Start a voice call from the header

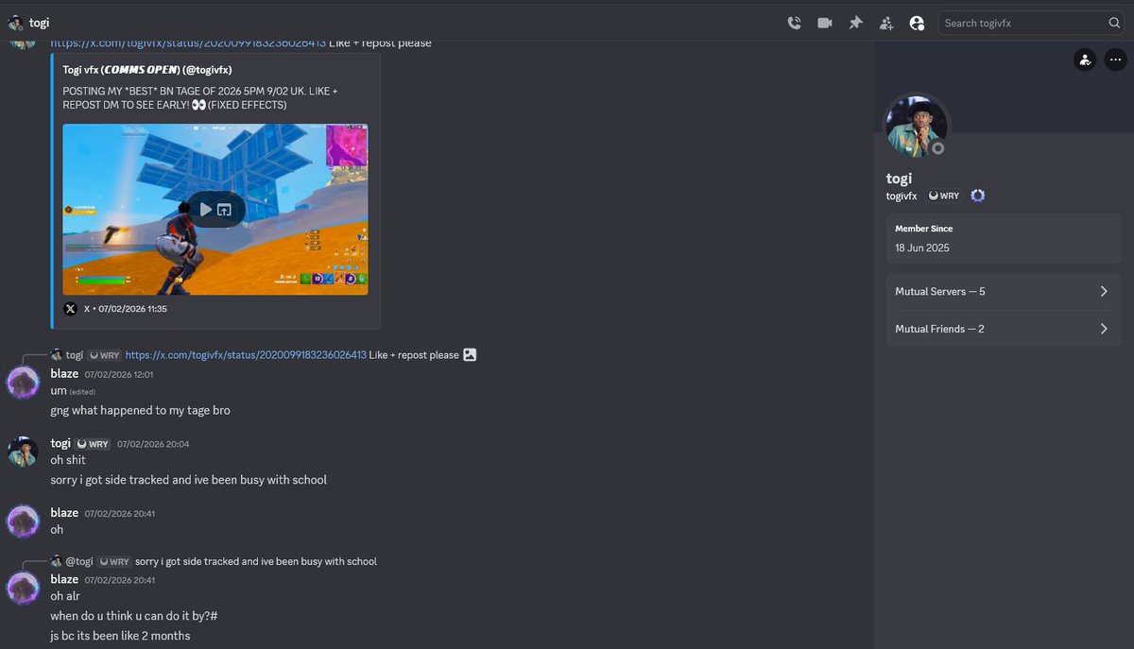[x=794, y=22]
